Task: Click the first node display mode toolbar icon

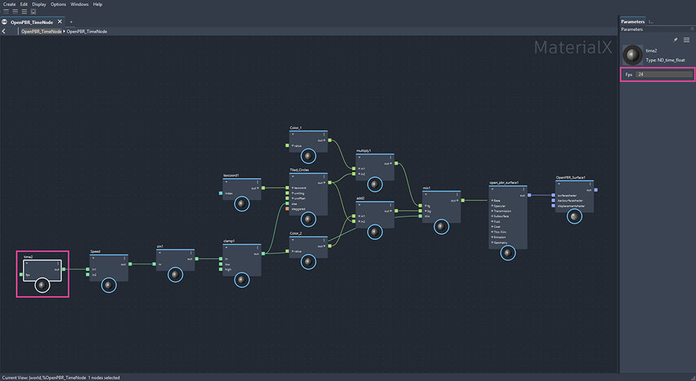Action: 6,12
